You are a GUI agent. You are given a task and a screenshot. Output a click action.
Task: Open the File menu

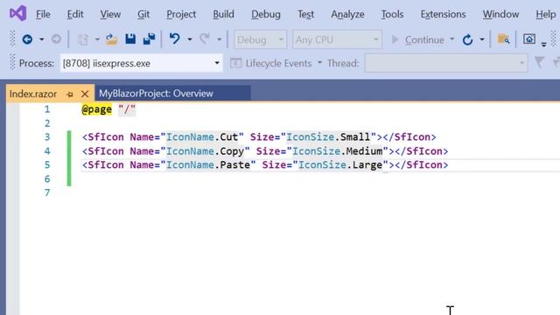[x=43, y=14]
